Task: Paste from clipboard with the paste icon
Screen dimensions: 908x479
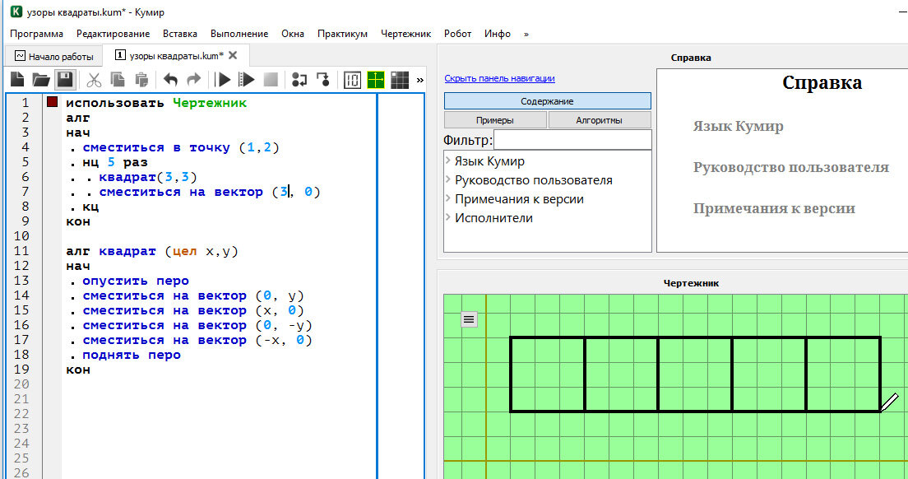Action: [141, 79]
